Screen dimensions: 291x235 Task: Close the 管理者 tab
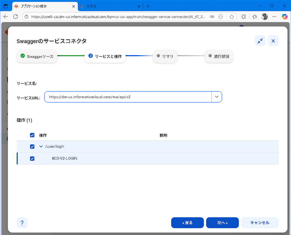pos(139,6)
